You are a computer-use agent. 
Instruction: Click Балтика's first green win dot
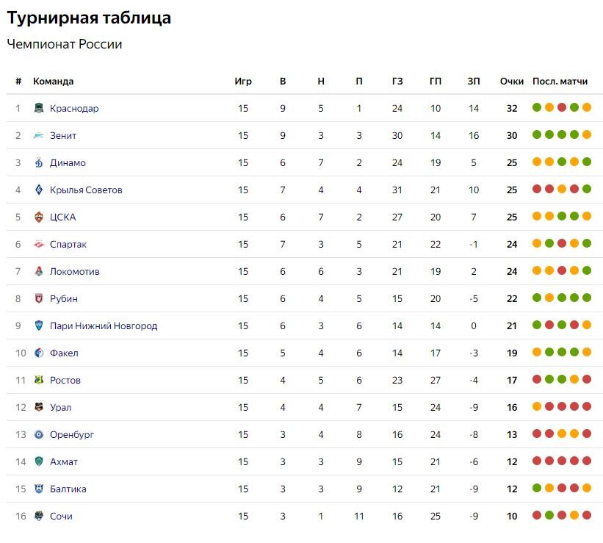537,488
